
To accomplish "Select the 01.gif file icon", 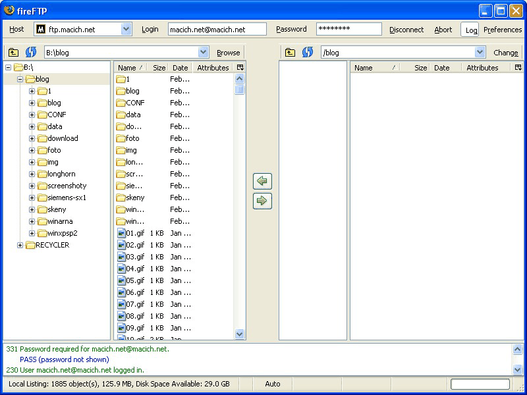I will [121, 233].
